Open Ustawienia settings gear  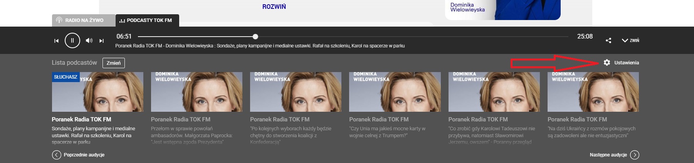pyautogui.click(x=621, y=62)
